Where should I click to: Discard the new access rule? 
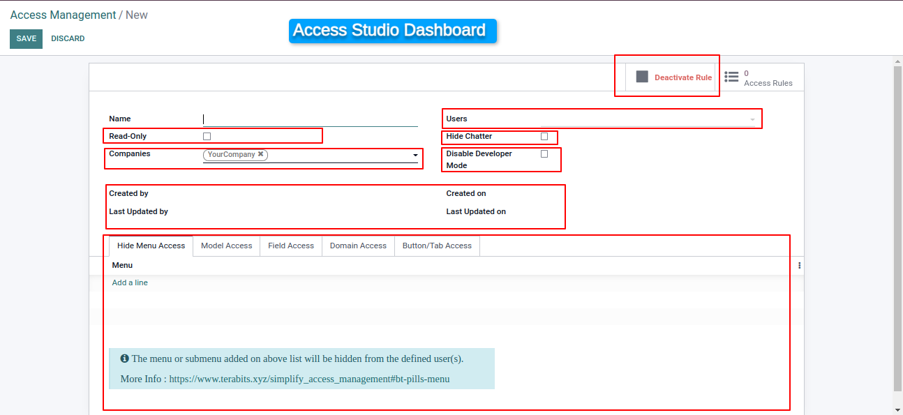click(x=68, y=39)
